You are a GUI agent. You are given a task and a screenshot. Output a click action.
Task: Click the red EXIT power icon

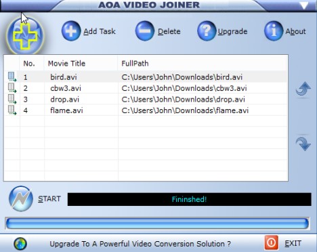tap(271, 243)
